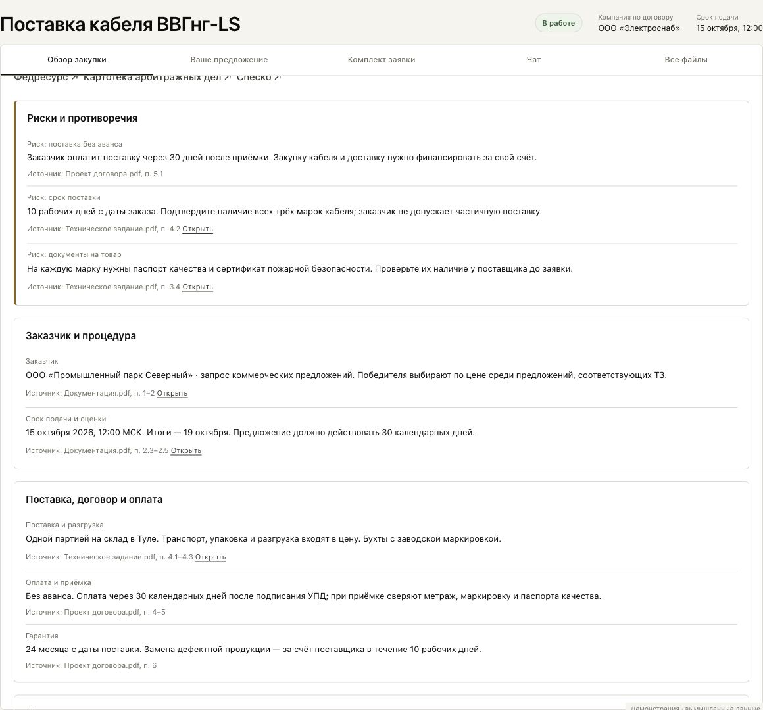763x710 pixels.
Task: Open source Документация.pdf п. 1–2
Action: coord(172,393)
